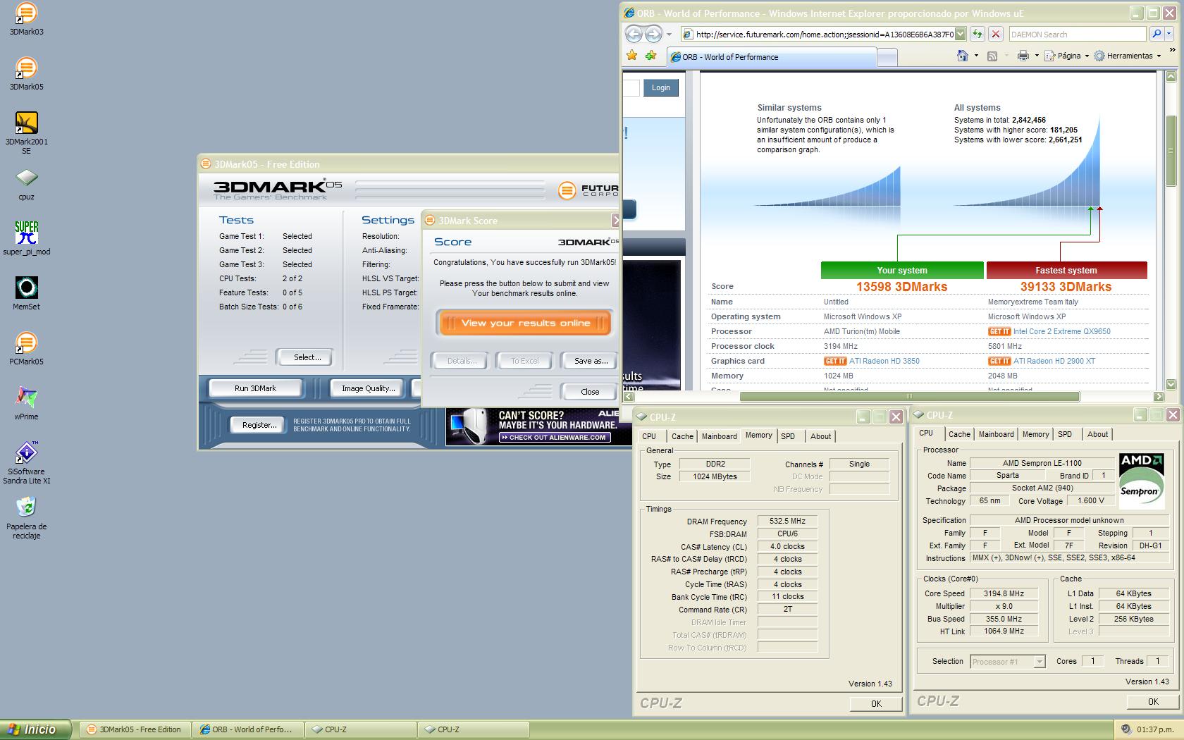Launch super_pi_mod from the desktop
Image resolution: width=1184 pixels, height=740 pixels.
tap(26, 238)
